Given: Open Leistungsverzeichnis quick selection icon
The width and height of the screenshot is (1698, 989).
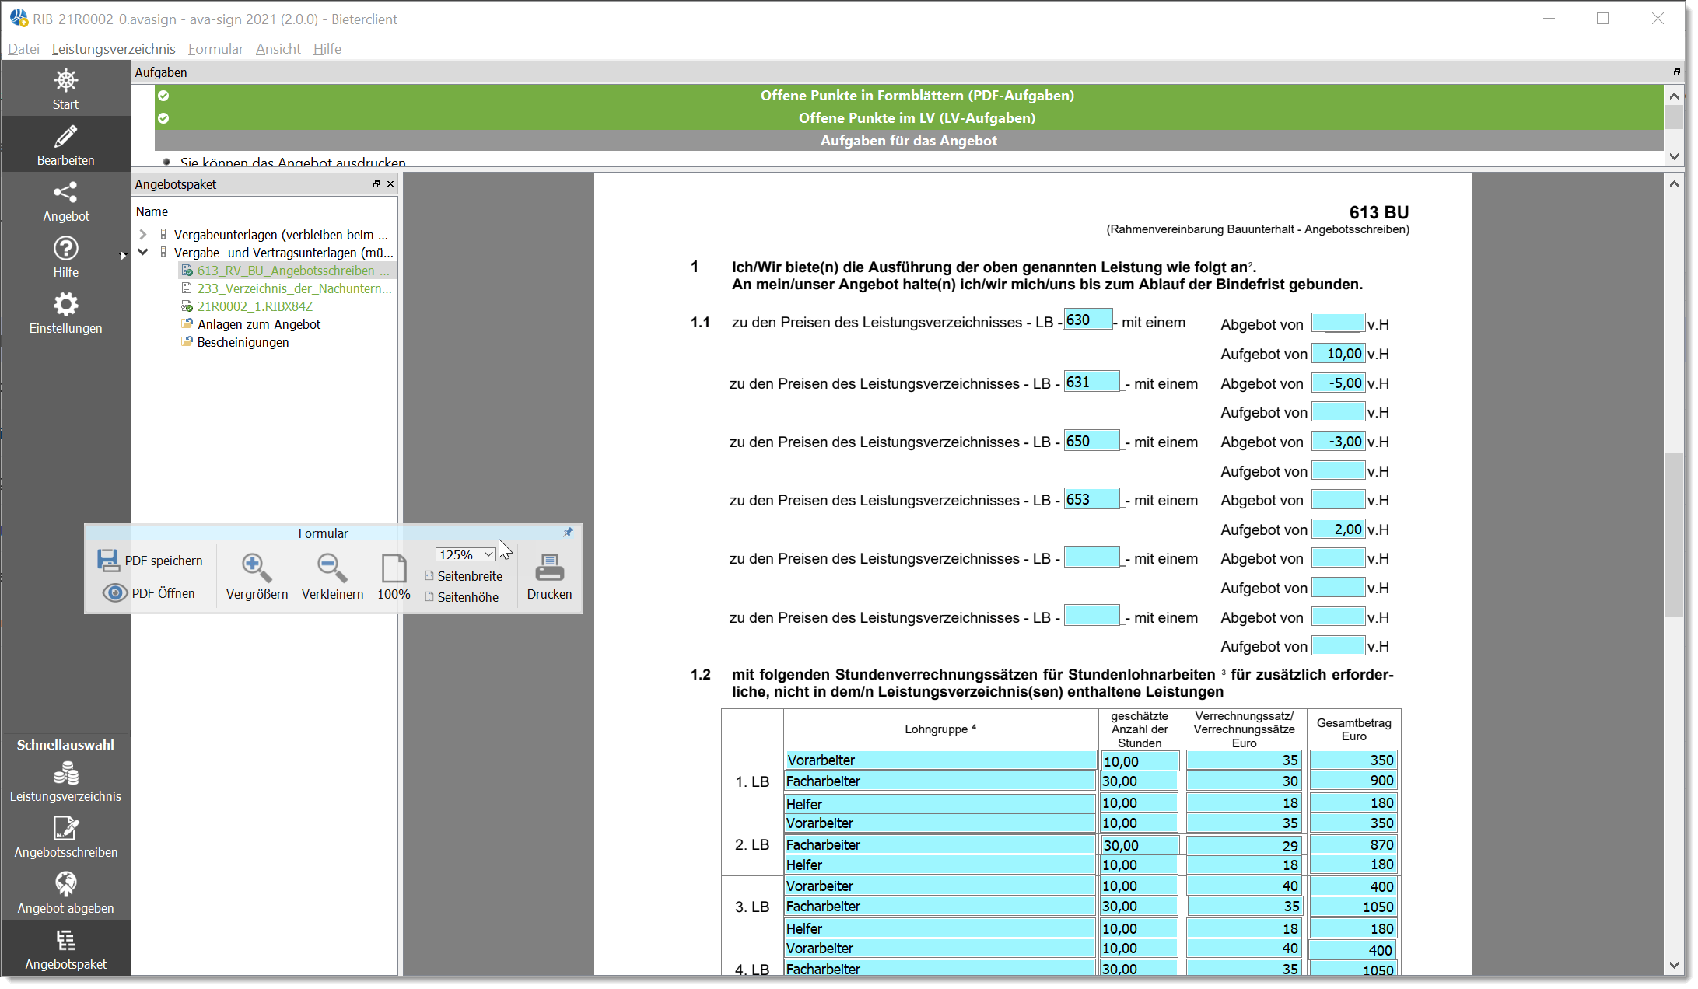Looking at the screenshot, I should coord(65,774).
